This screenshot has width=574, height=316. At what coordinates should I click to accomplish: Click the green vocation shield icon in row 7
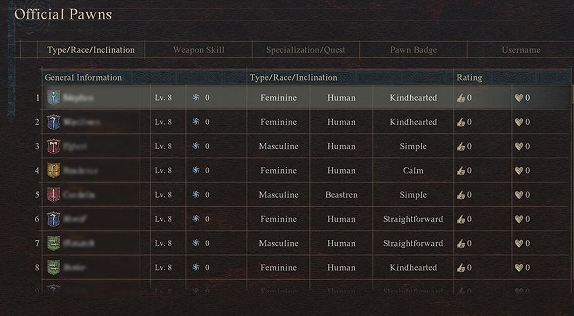coord(54,243)
